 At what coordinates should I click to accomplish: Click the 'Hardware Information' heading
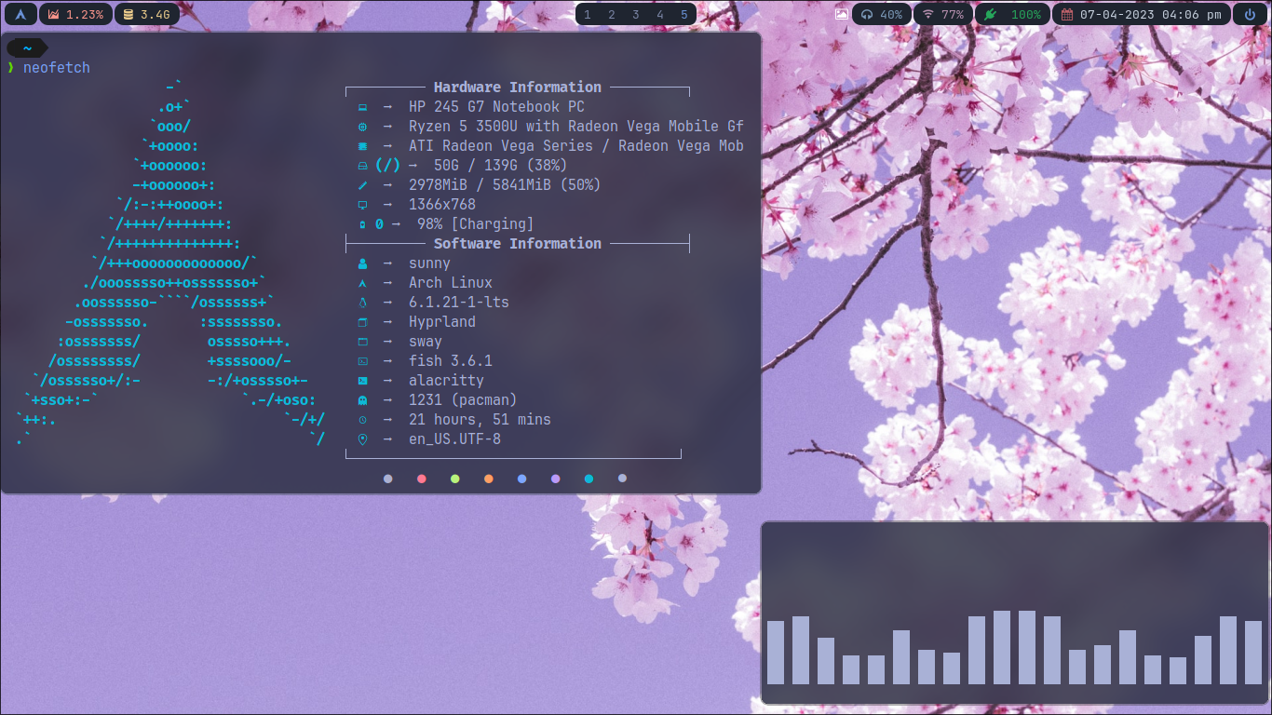tap(518, 88)
